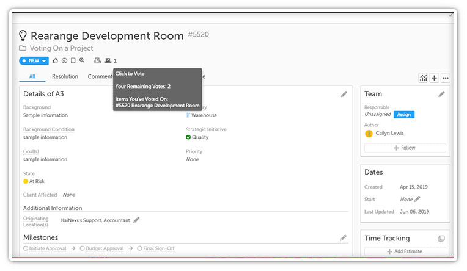467x271 pixels.
Task: Click the Cailyn Lewis avatar
Action: [369, 134]
